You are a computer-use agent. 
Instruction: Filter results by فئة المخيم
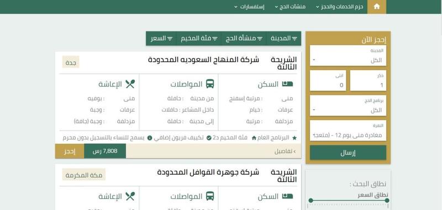199,39
